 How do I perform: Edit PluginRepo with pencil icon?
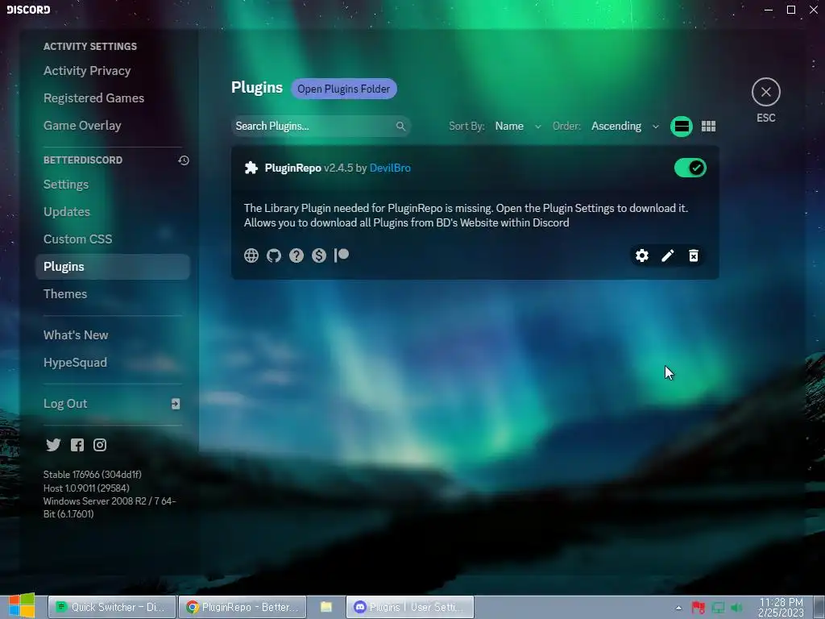click(x=668, y=255)
